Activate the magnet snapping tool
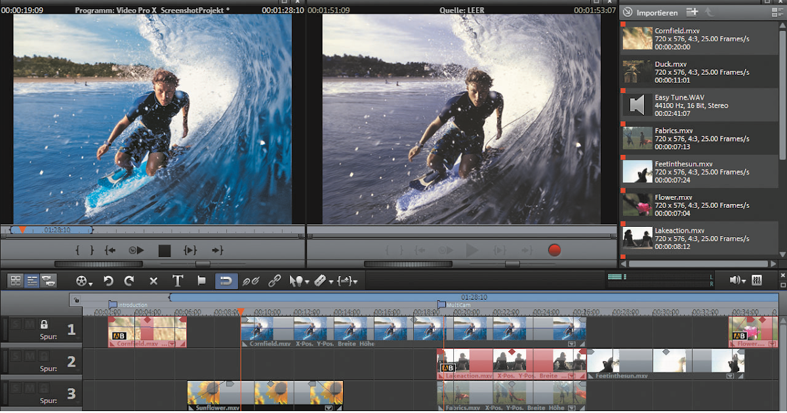This screenshot has height=413, width=787. tap(226, 281)
